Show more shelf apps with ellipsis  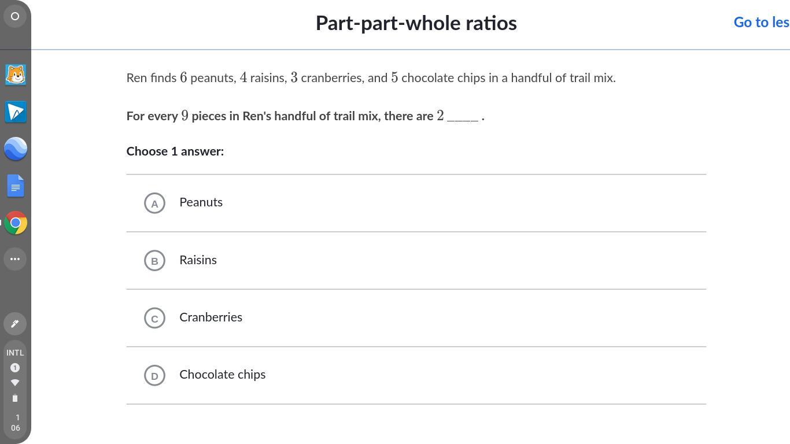coord(15,259)
